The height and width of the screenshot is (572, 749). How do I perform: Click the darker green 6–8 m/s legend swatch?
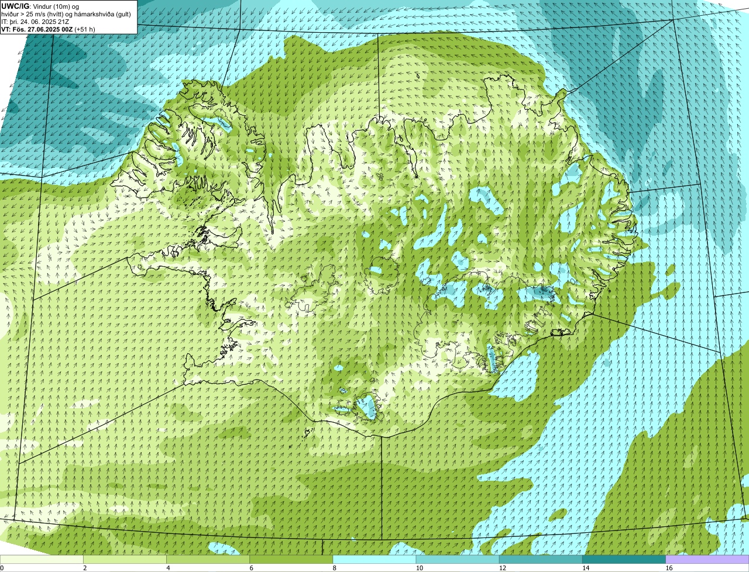[x=291, y=560]
